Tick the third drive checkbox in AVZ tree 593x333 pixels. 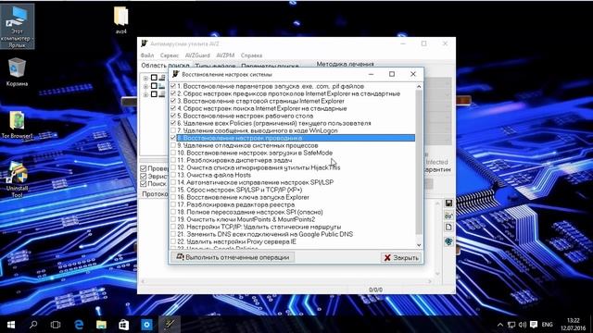pyautogui.click(x=154, y=94)
